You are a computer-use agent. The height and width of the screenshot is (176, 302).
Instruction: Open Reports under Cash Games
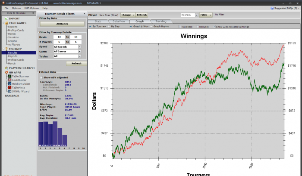pos(13,27)
